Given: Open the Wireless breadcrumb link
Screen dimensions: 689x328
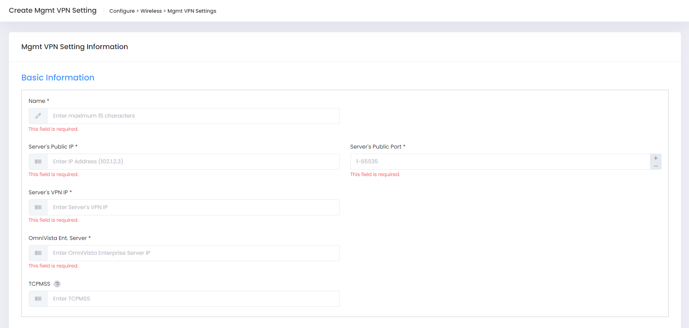Looking at the screenshot, I should (x=151, y=11).
